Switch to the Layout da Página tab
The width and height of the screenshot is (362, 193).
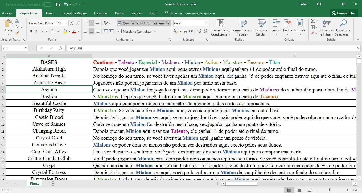(x=74, y=13)
